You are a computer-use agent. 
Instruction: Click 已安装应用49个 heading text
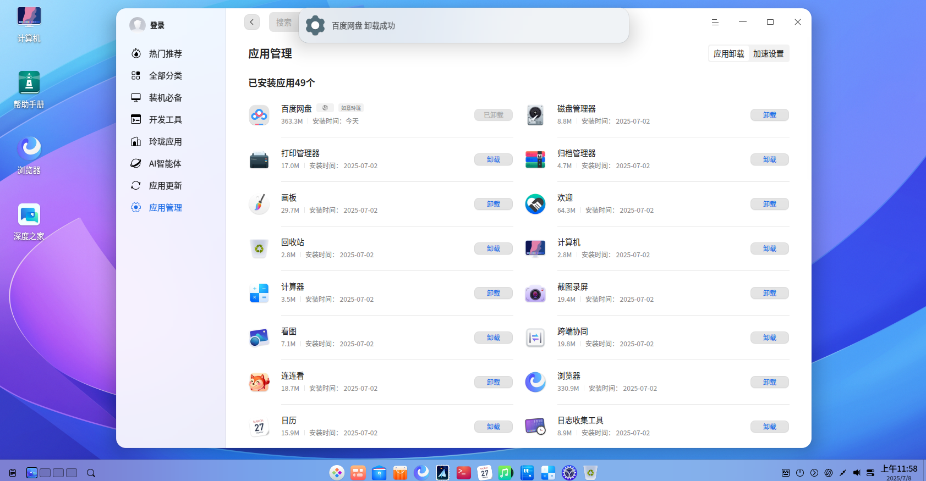282,82
